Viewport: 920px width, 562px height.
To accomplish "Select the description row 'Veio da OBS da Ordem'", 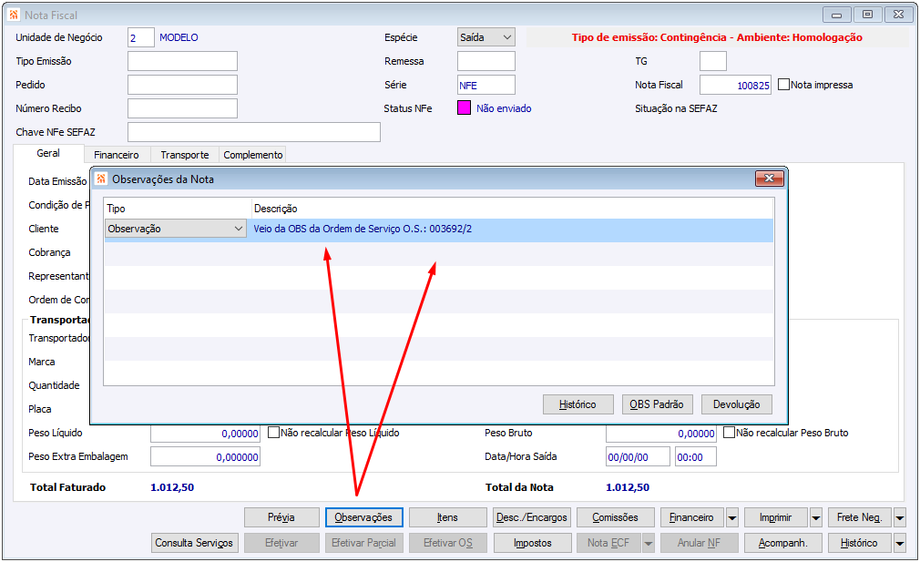I will [439, 229].
